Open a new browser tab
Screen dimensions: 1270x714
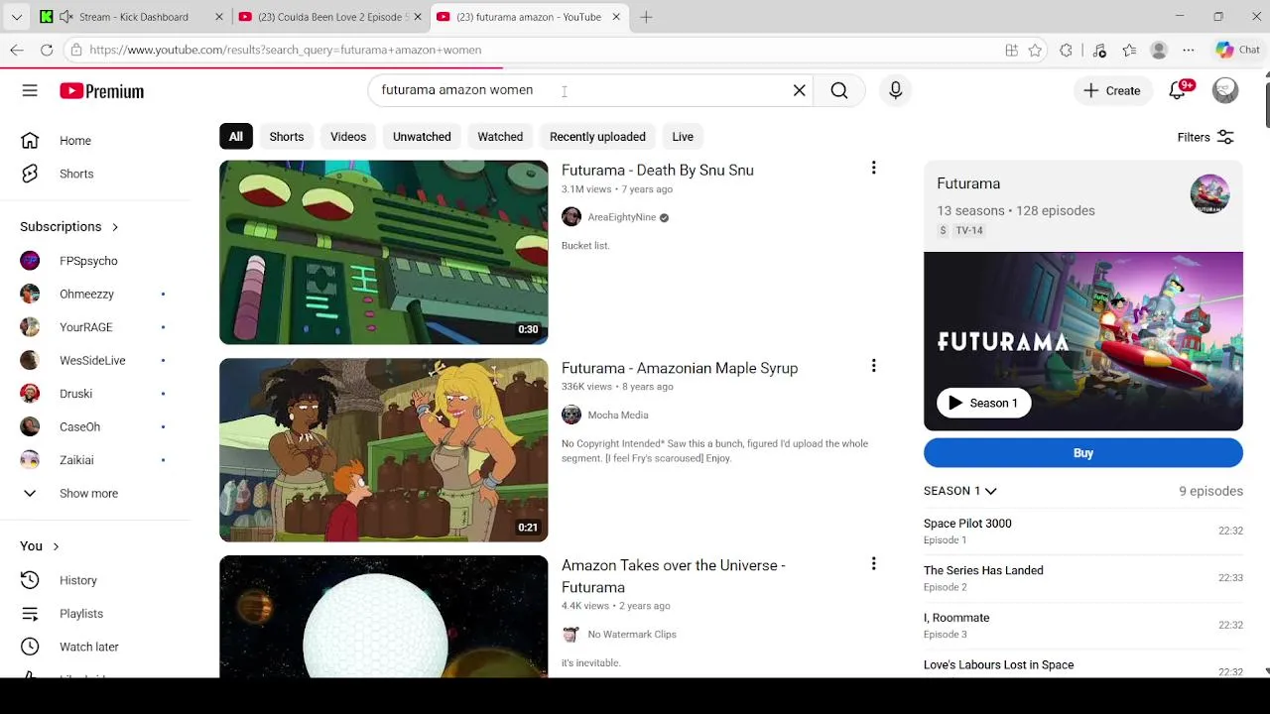(x=646, y=17)
